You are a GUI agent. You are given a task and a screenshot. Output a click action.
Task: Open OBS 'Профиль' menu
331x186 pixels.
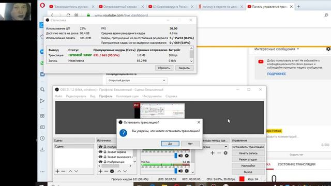[106, 96]
